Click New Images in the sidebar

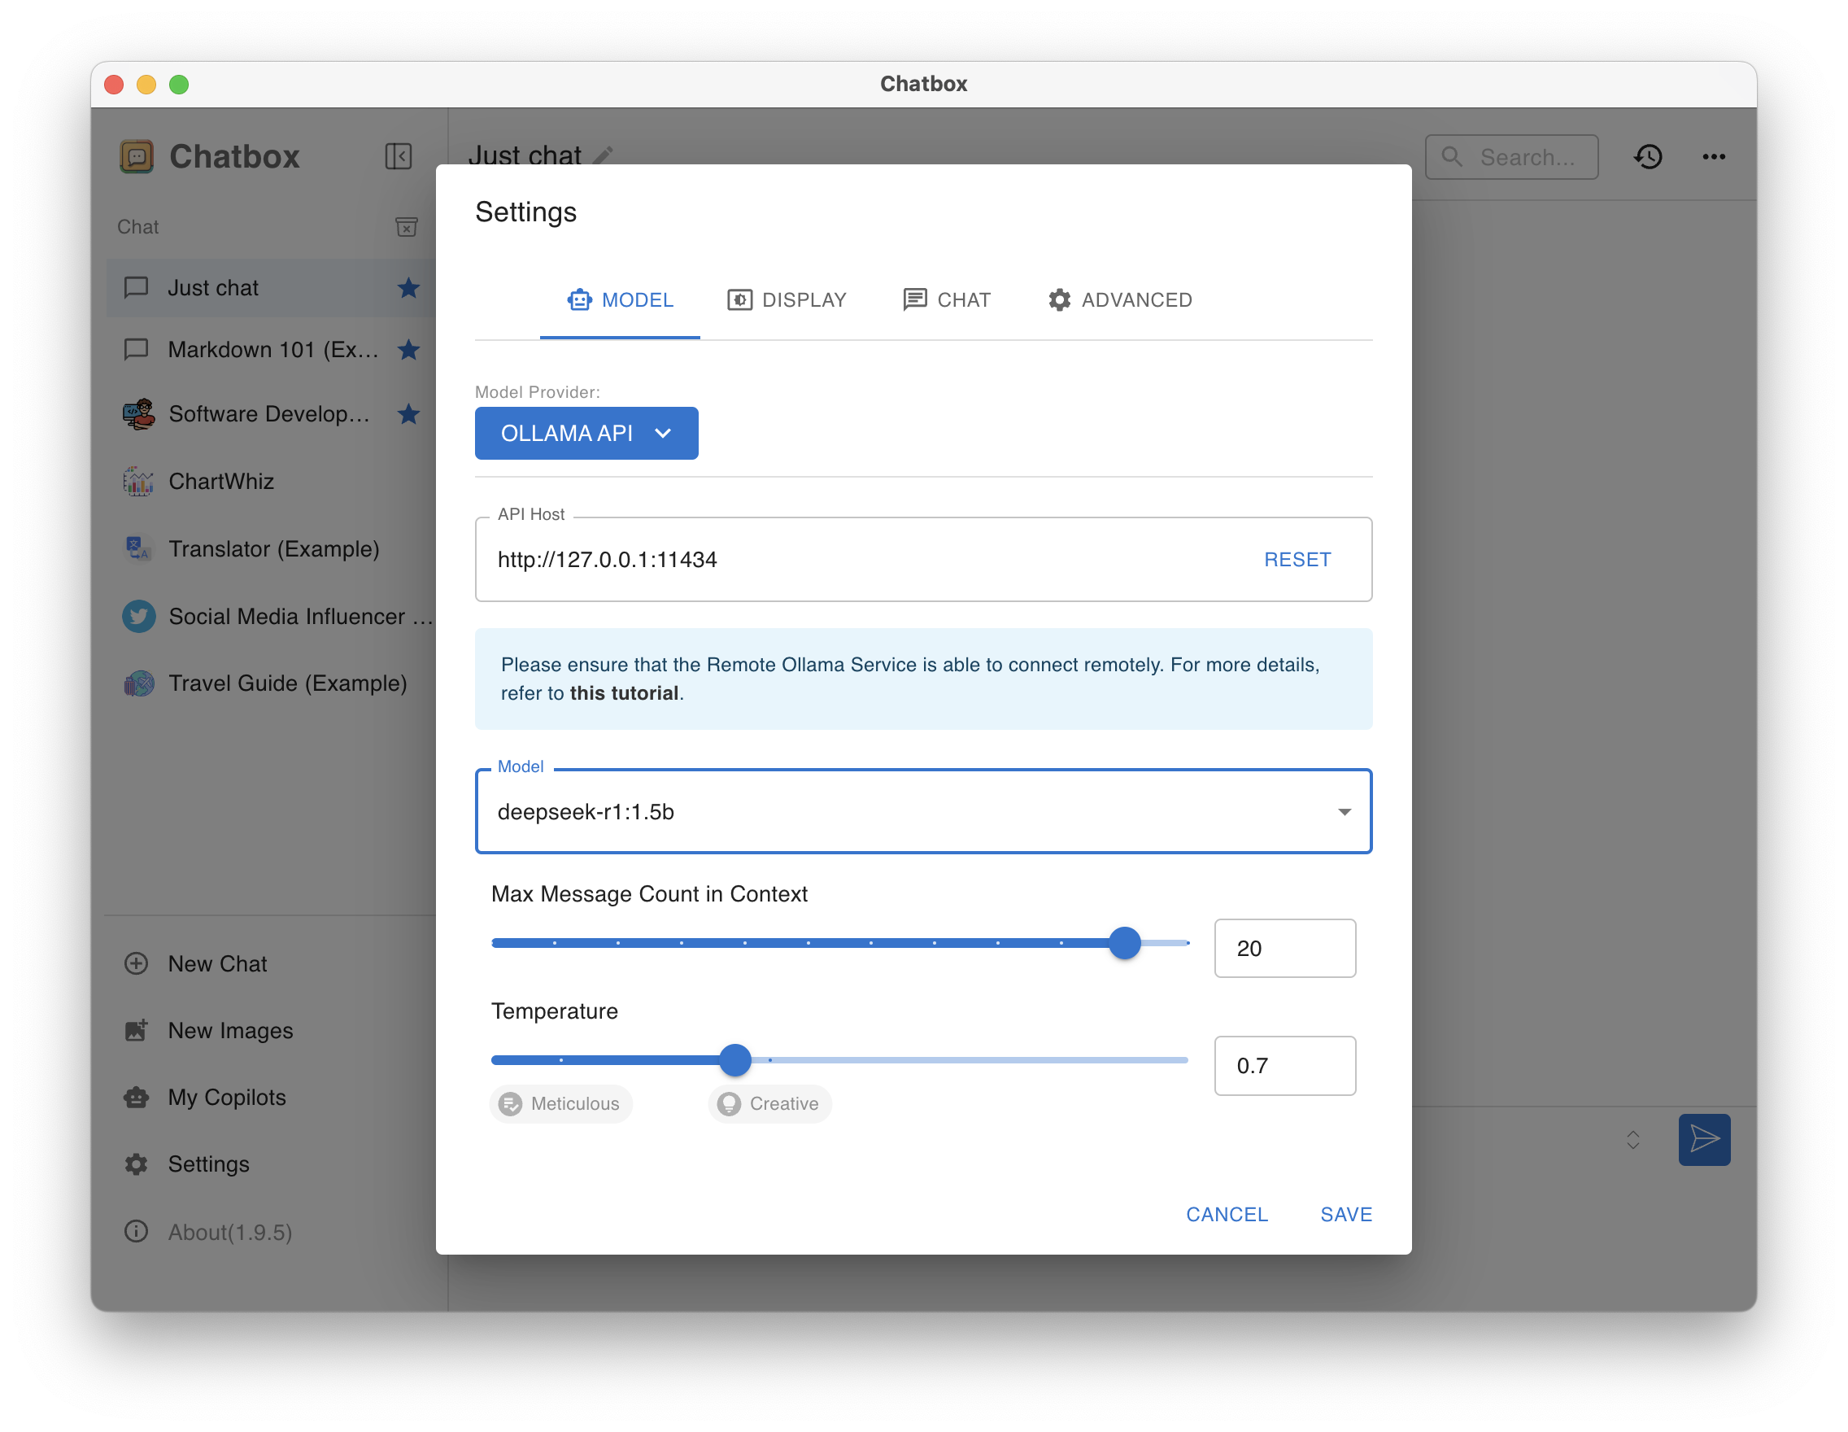(230, 1031)
